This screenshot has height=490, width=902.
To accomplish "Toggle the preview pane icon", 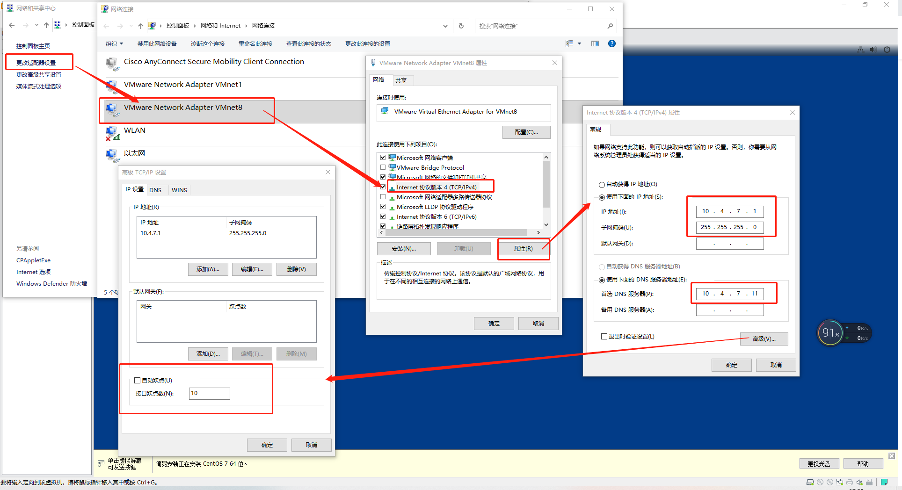I will pos(595,43).
